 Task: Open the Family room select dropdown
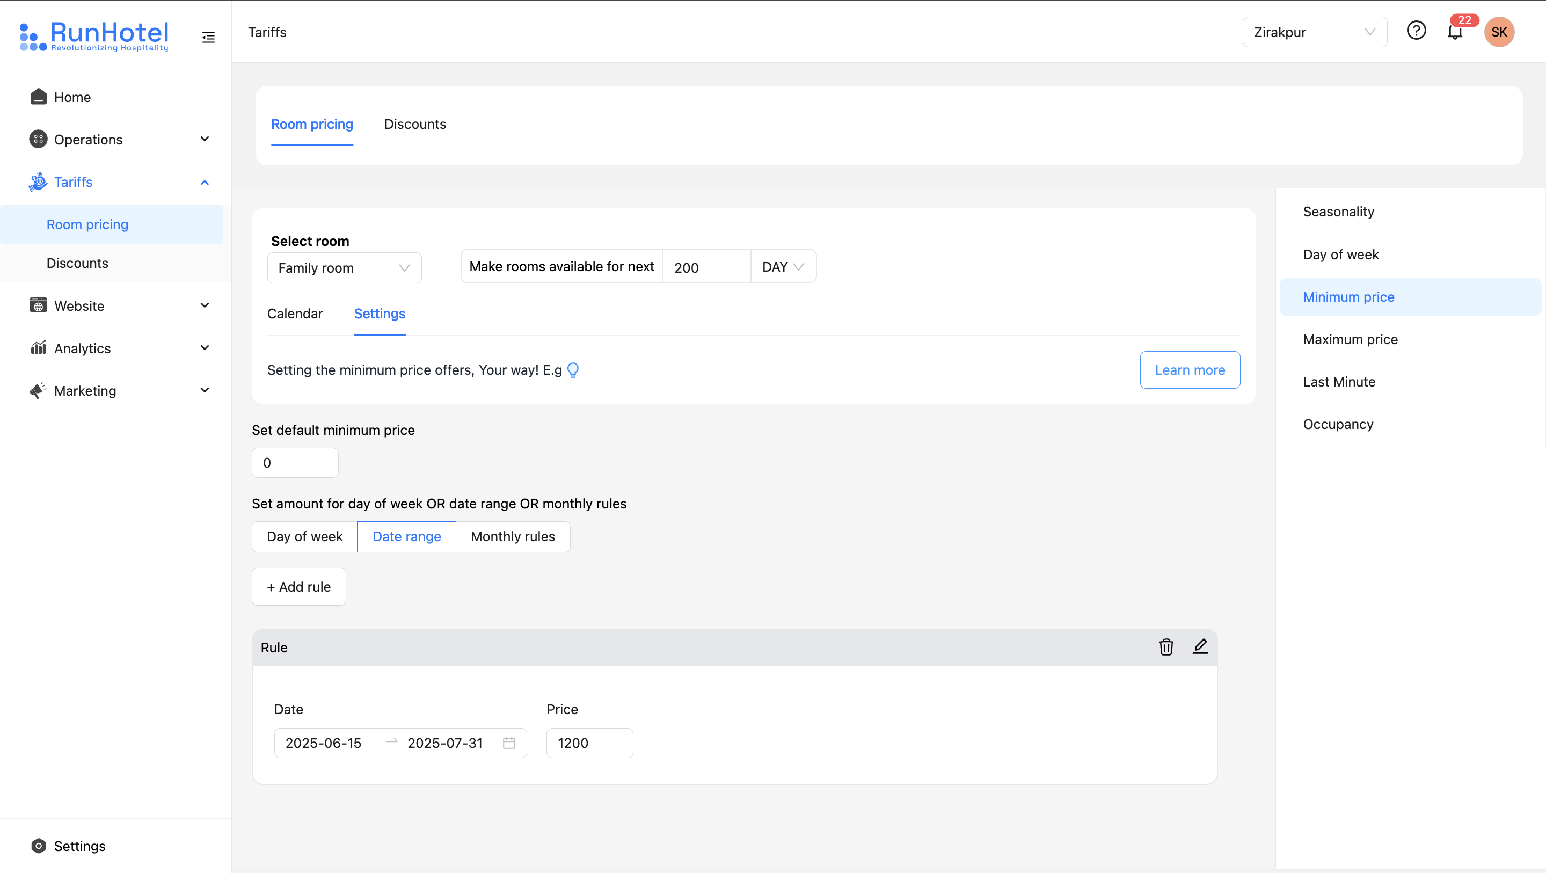(345, 268)
